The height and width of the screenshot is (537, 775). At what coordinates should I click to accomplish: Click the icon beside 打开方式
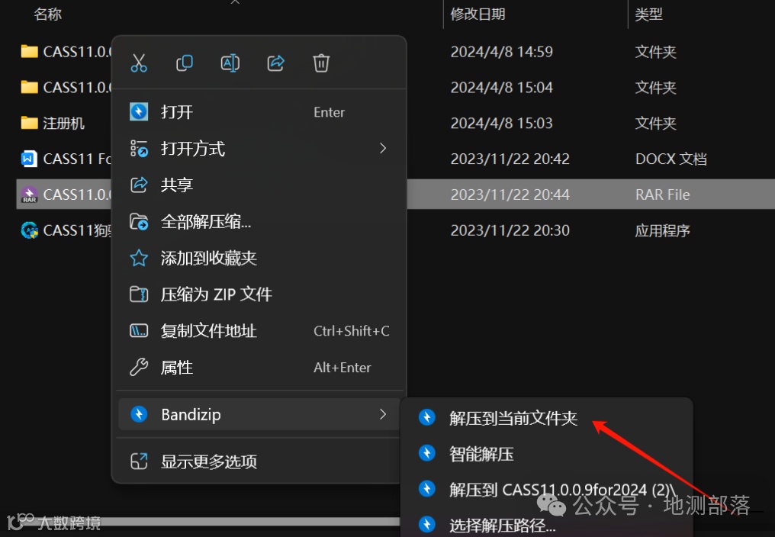pos(139,148)
